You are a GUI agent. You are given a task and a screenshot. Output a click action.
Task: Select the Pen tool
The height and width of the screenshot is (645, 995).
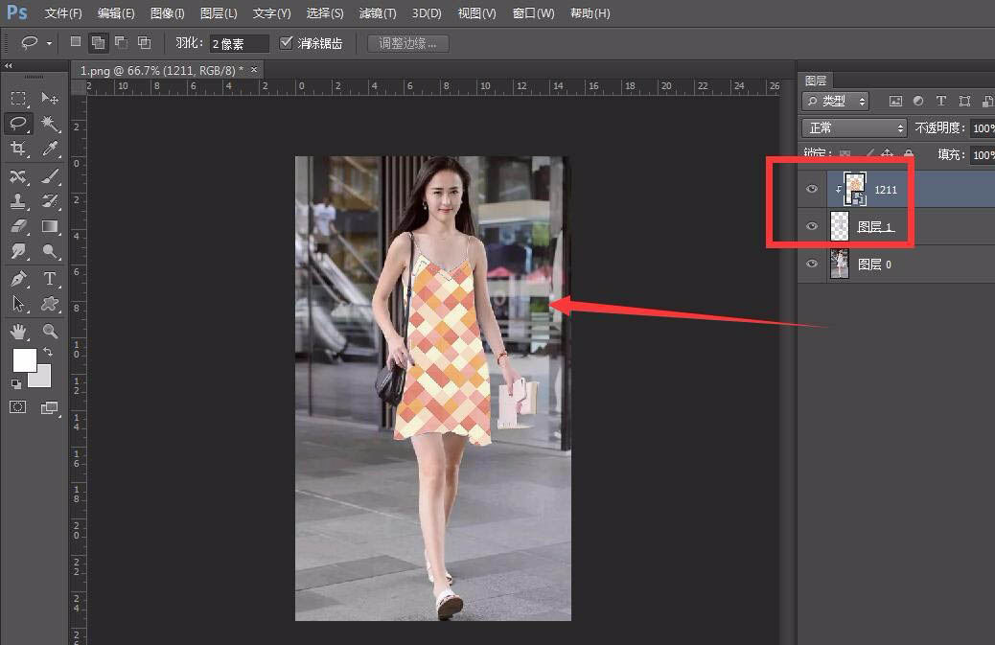(18, 279)
